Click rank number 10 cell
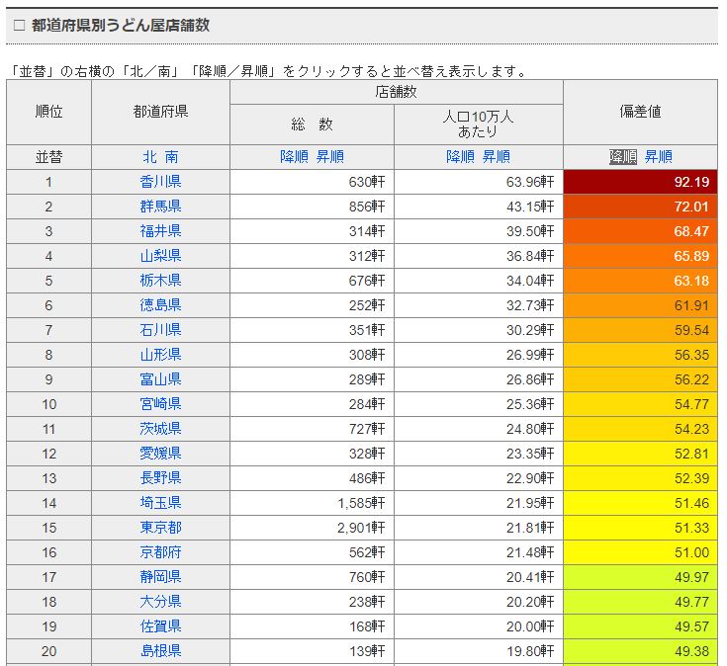 (x=48, y=404)
